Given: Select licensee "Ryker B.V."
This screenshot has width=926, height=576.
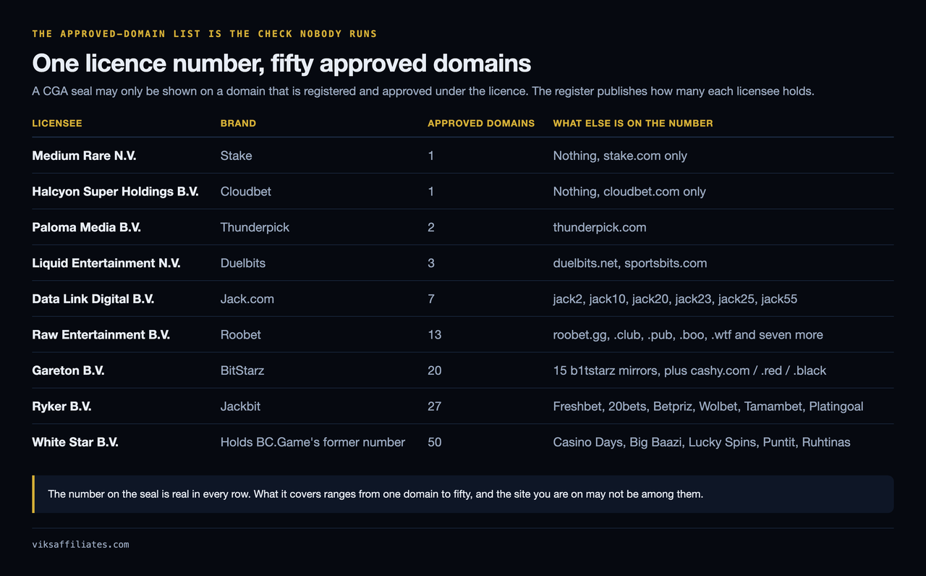Looking at the screenshot, I should tap(62, 407).
